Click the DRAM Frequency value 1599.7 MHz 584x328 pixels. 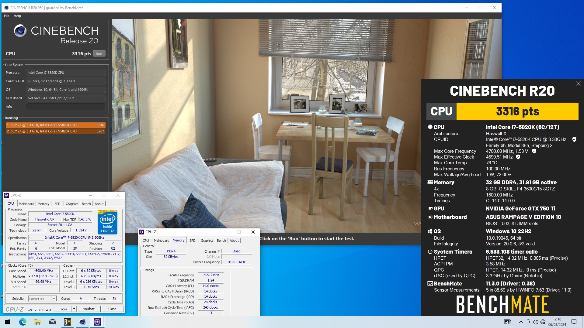210,275
